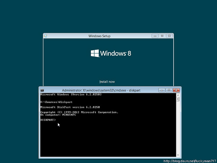
Task: Click the command prompt scrollbar thumb
Action: pyautogui.click(x=178, y=99)
